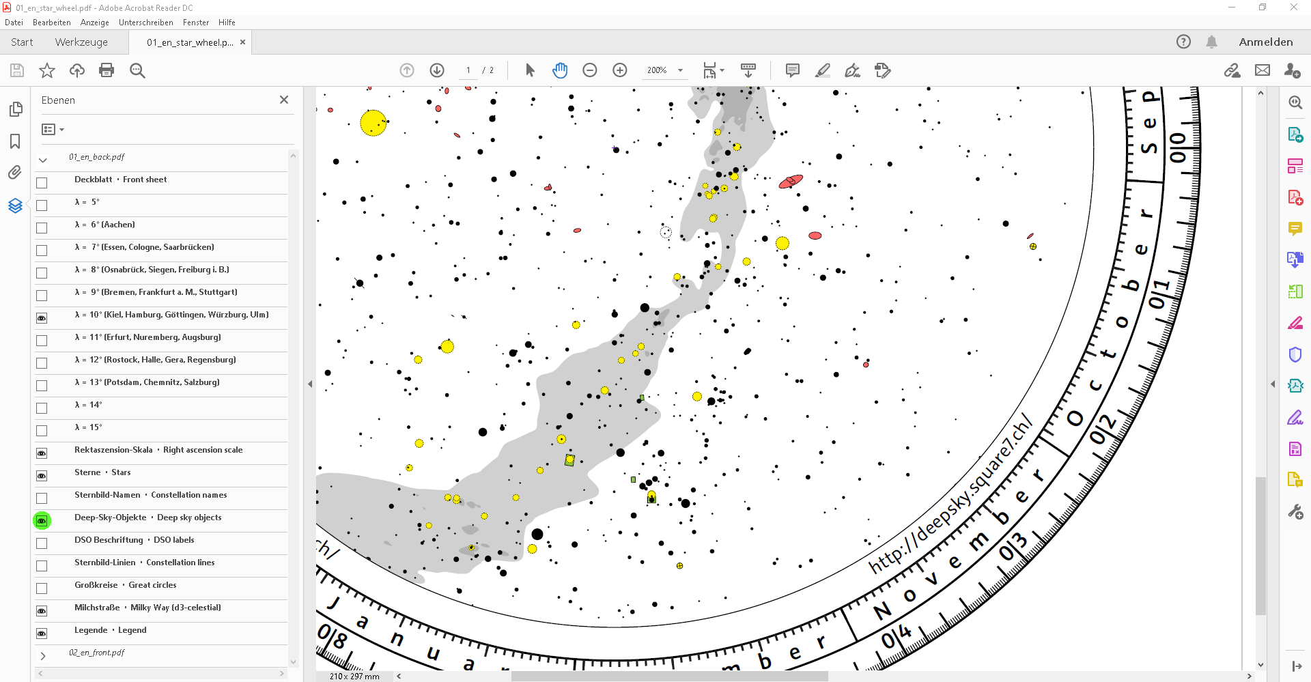Open Export PDF tool in right sidebar

(x=1295, y=134)
